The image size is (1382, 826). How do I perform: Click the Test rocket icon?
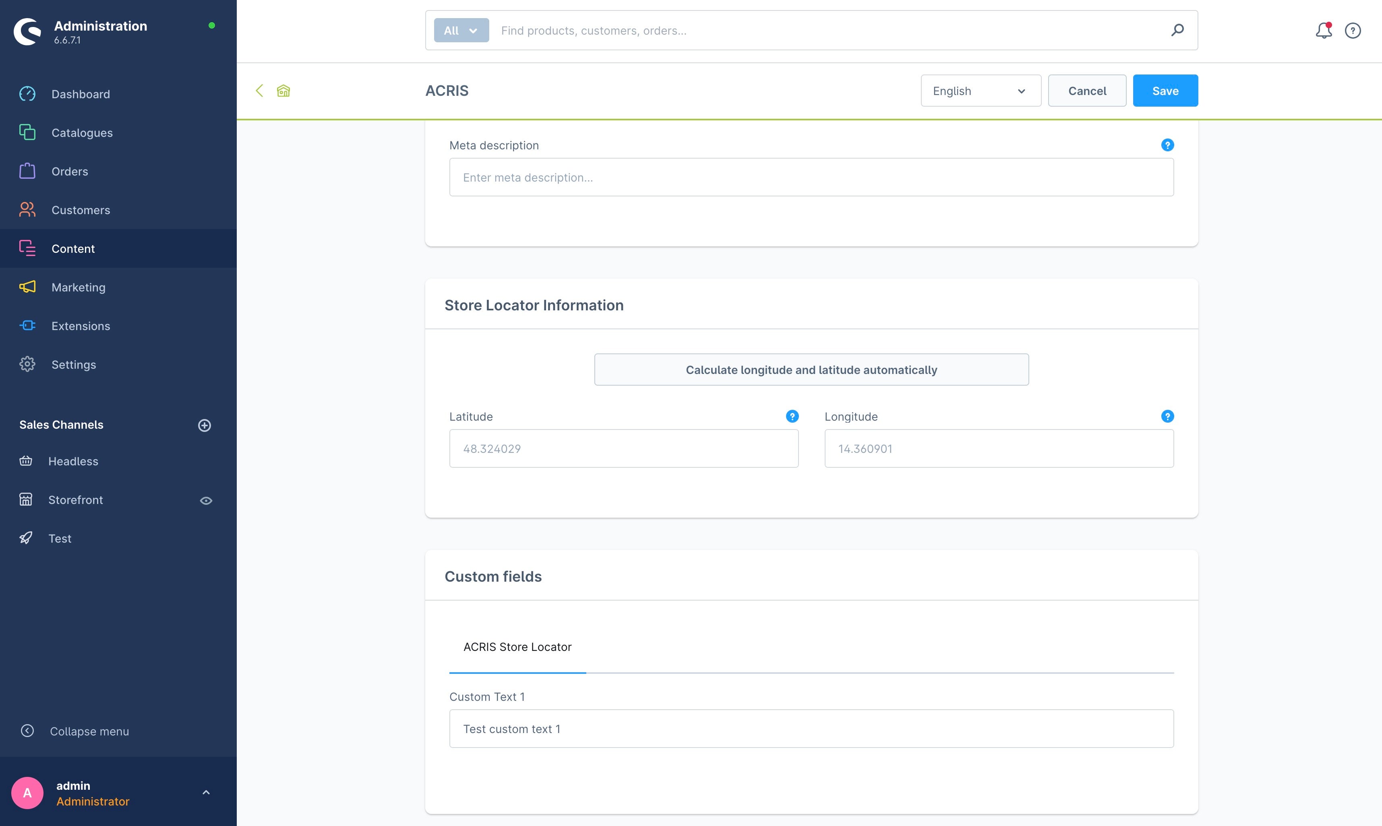pos(26,538)
